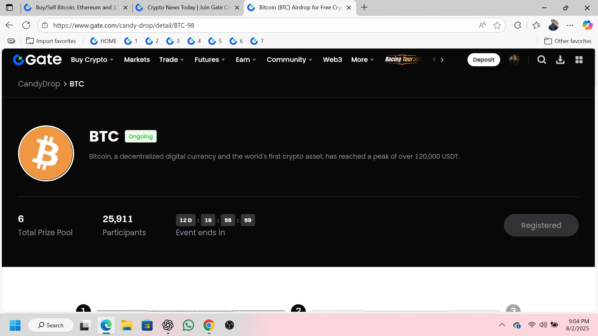
Task: Open the HOME favorite bookmark
Action: point(103,41)
